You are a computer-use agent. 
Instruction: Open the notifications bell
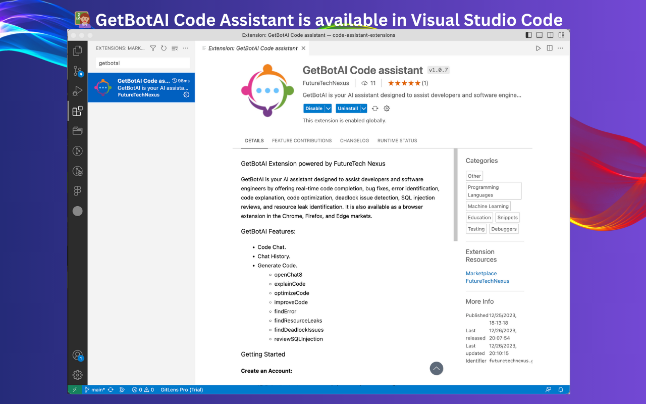pos(561,390)
